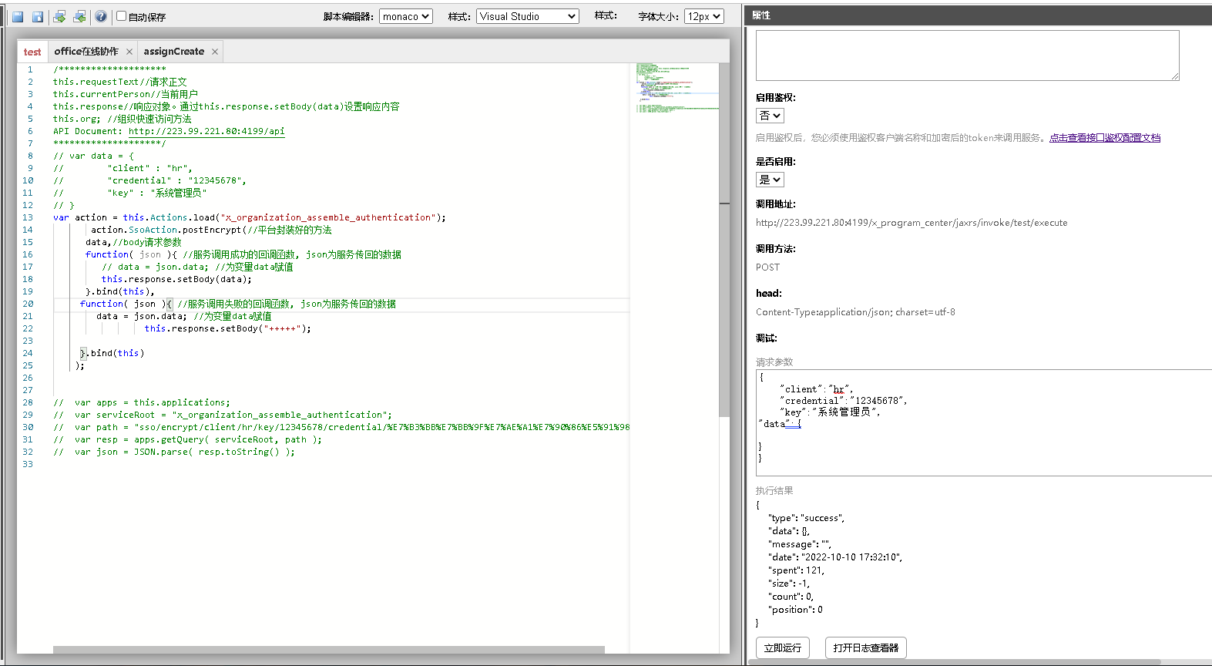This screenshot has height=666, width=1212.
Task: Expand the Visual Studio style dropdown
Action: (527, 16)
